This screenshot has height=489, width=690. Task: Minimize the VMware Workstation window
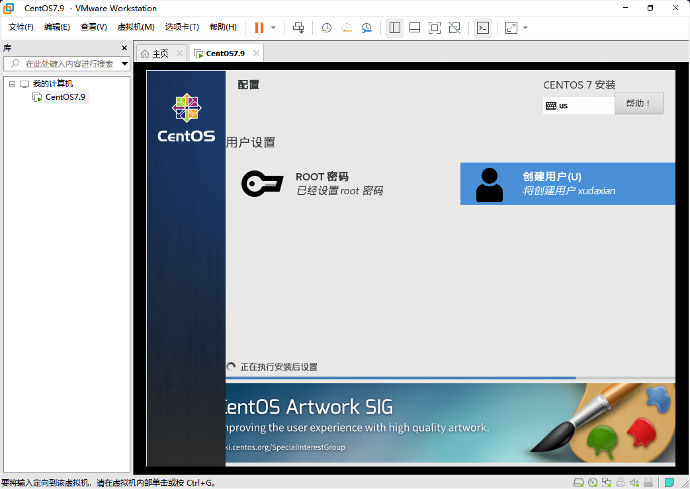click(625, 8)
